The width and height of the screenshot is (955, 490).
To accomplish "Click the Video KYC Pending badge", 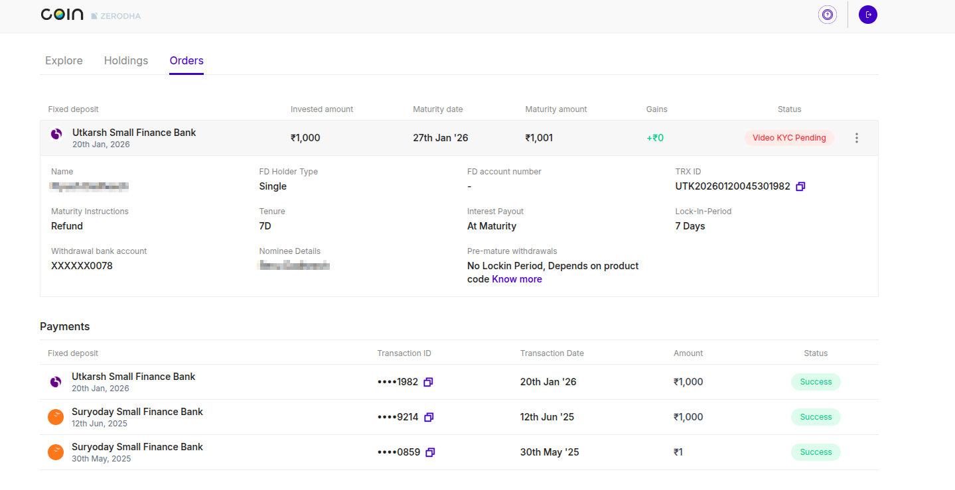I will coord(788,138).
